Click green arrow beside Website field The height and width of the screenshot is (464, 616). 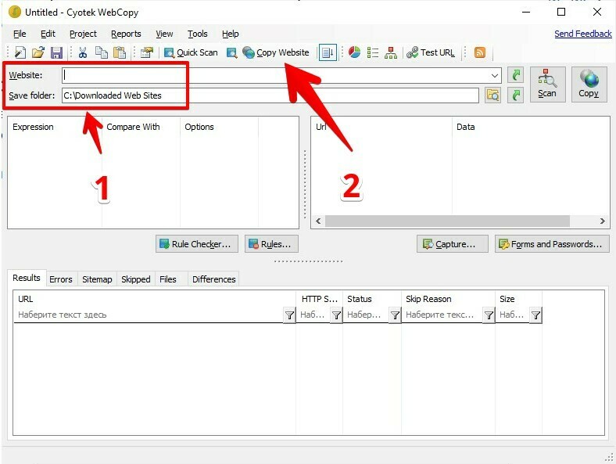516,74
